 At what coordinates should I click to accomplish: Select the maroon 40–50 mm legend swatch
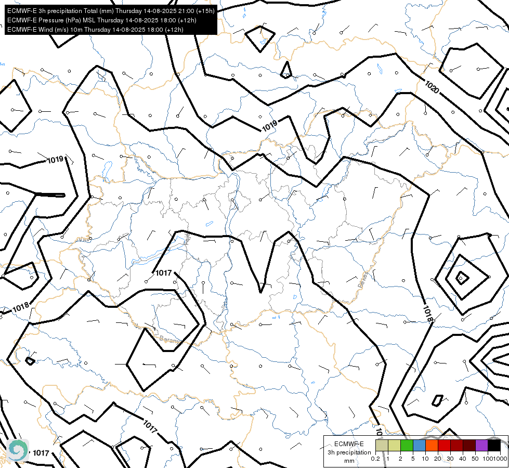click(x=469, y=445)
